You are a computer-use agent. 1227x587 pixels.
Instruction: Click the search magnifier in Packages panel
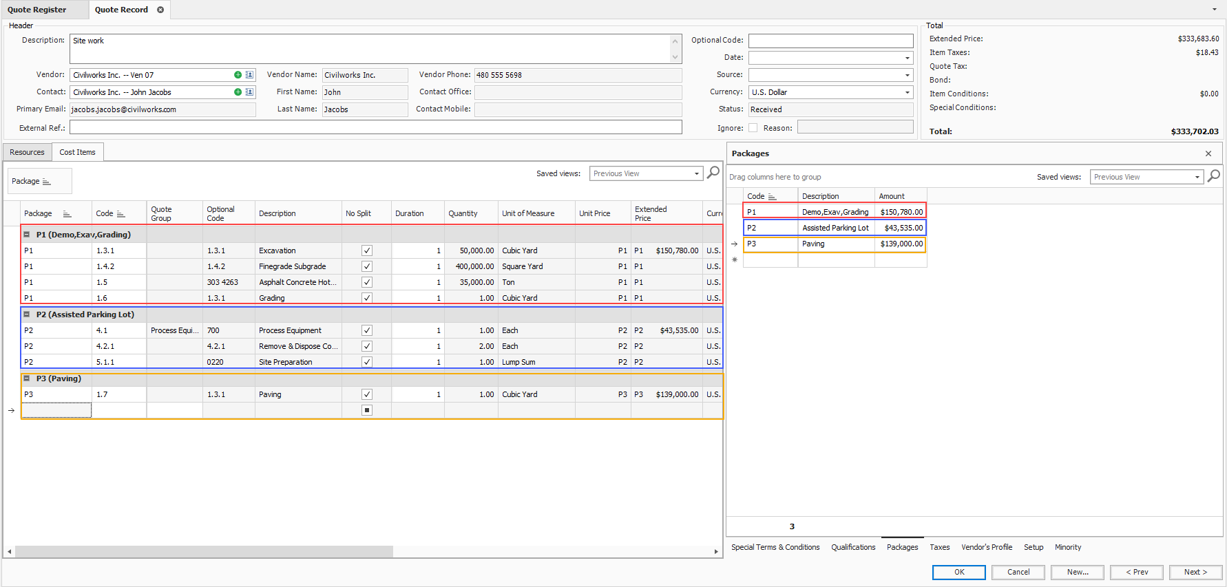(x=1213, y=176)
